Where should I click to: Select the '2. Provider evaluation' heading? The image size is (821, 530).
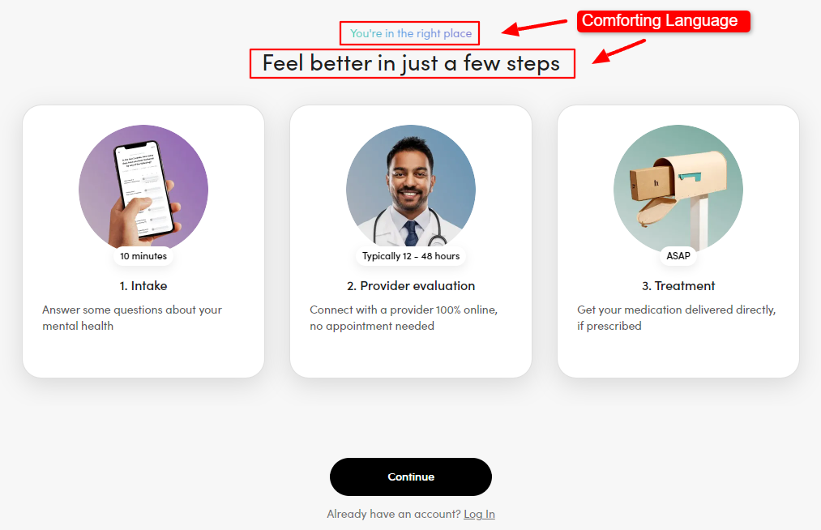click(x=411, y=286)
